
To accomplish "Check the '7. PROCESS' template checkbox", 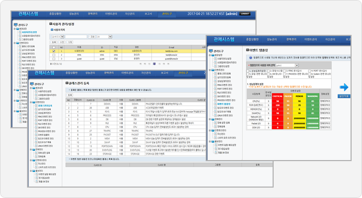I will point(285,74).
